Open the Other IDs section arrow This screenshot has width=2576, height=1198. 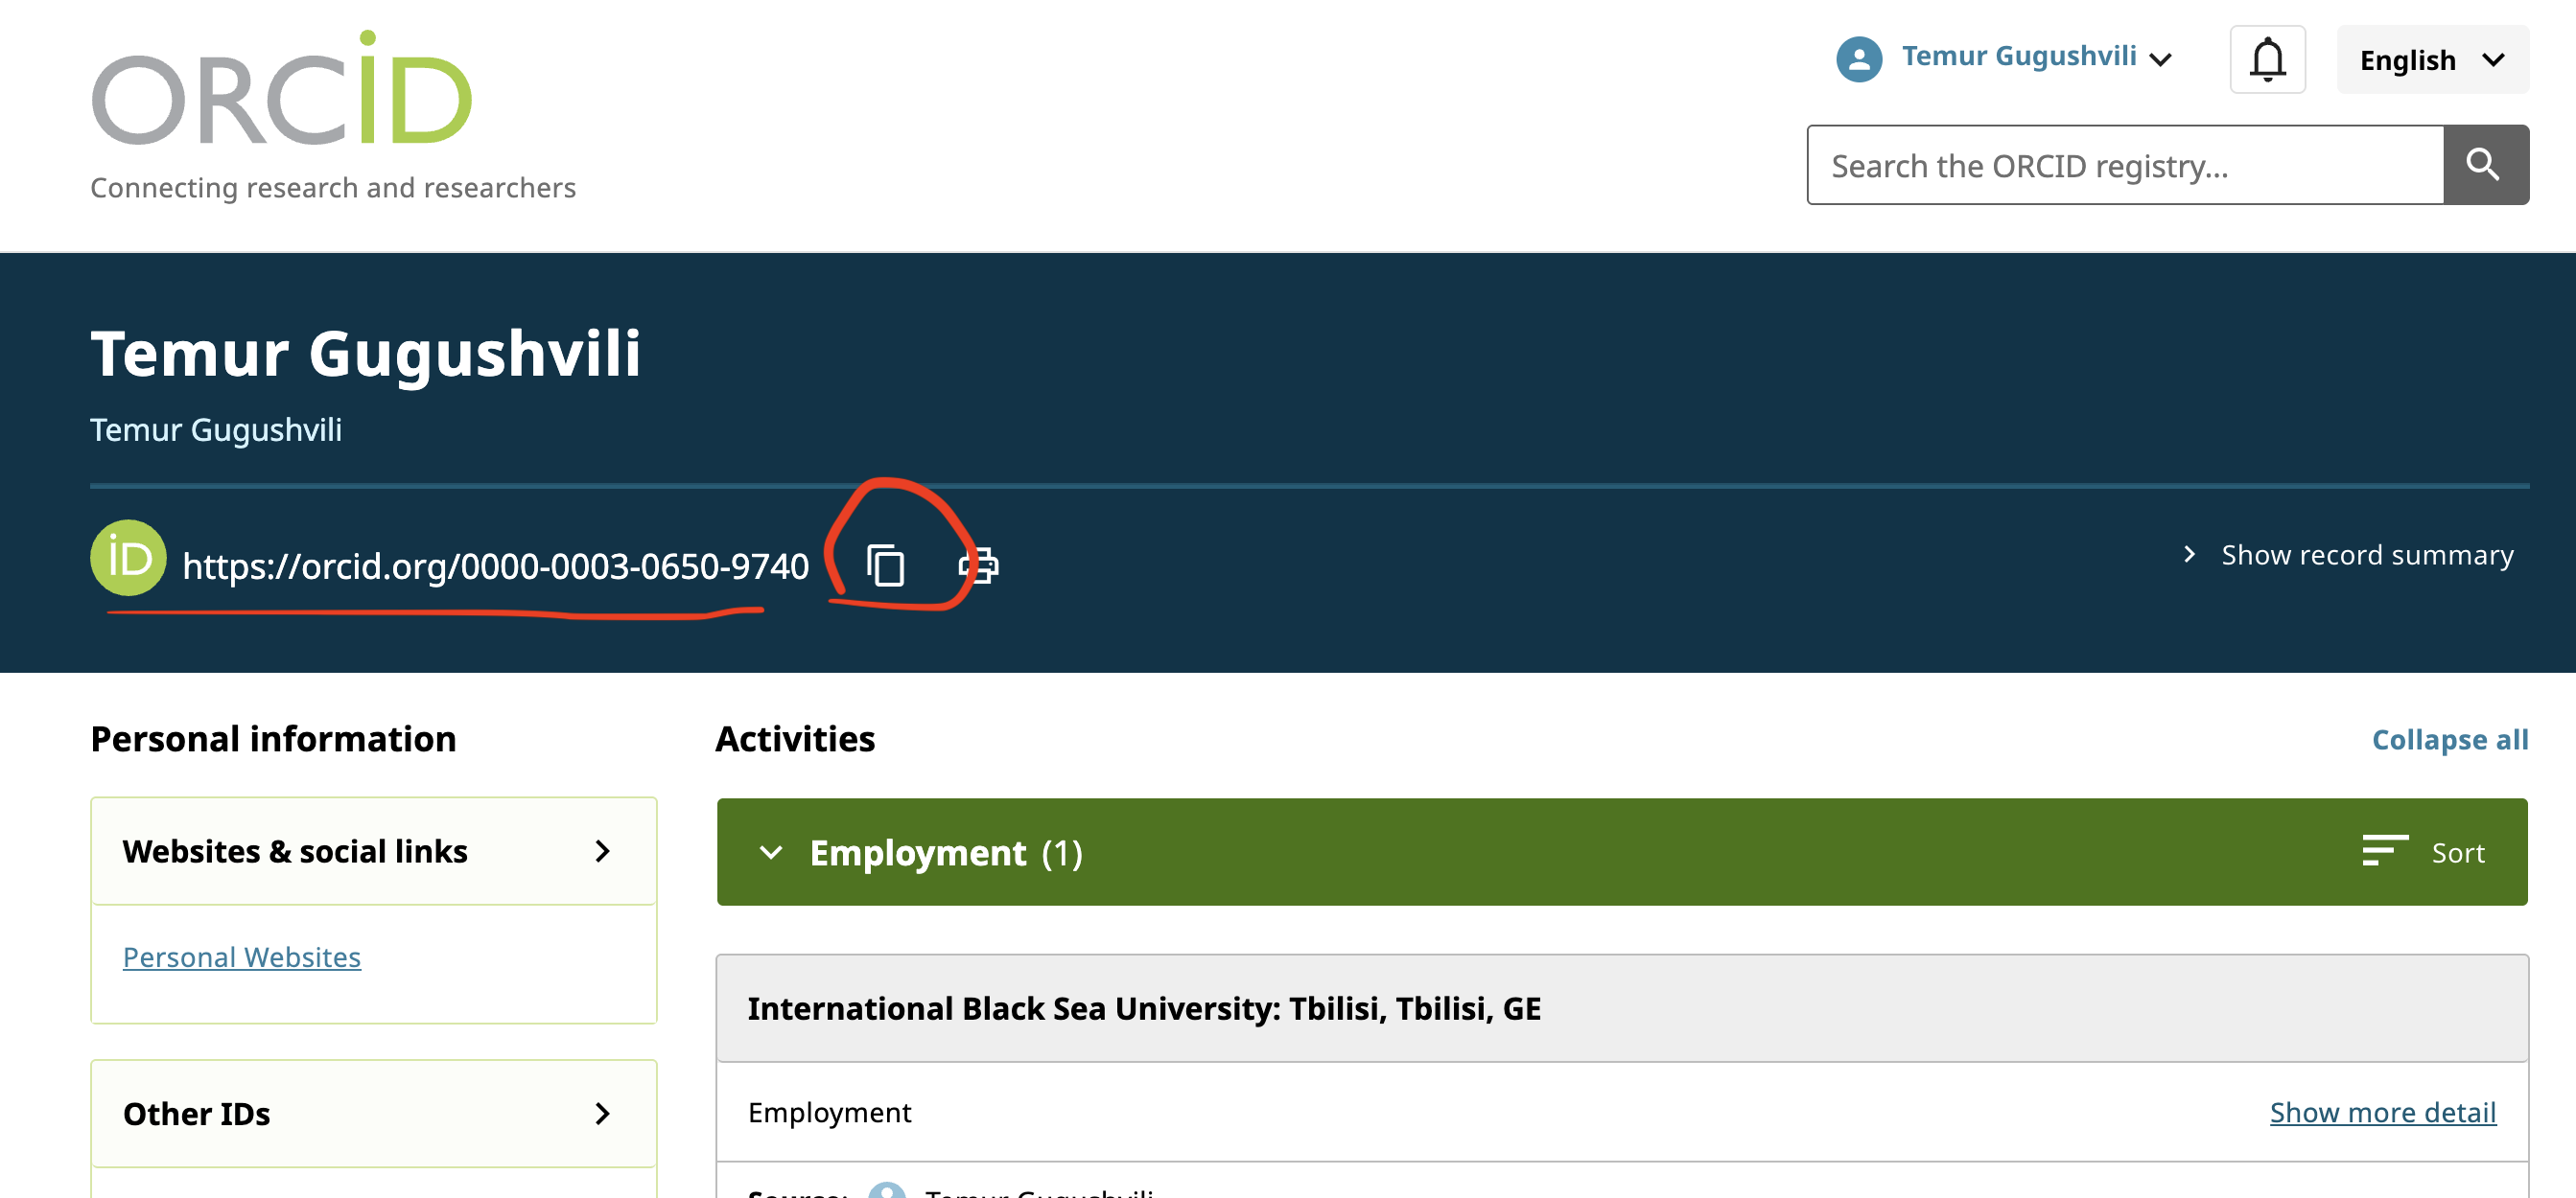click(x=602, y=1113)
